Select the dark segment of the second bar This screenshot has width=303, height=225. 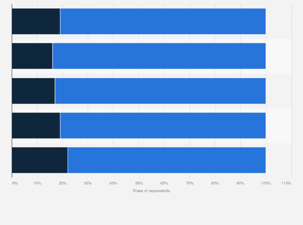click(32, 56)
